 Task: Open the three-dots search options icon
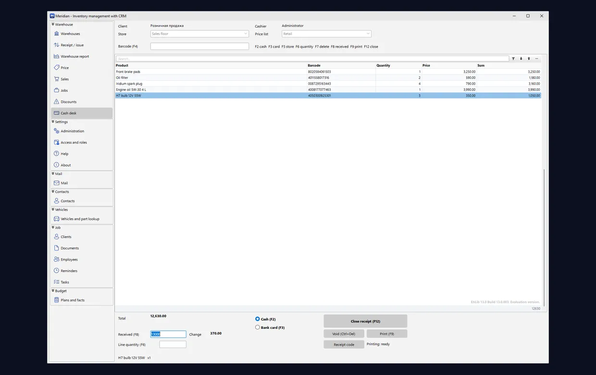[x=536, y=59]
